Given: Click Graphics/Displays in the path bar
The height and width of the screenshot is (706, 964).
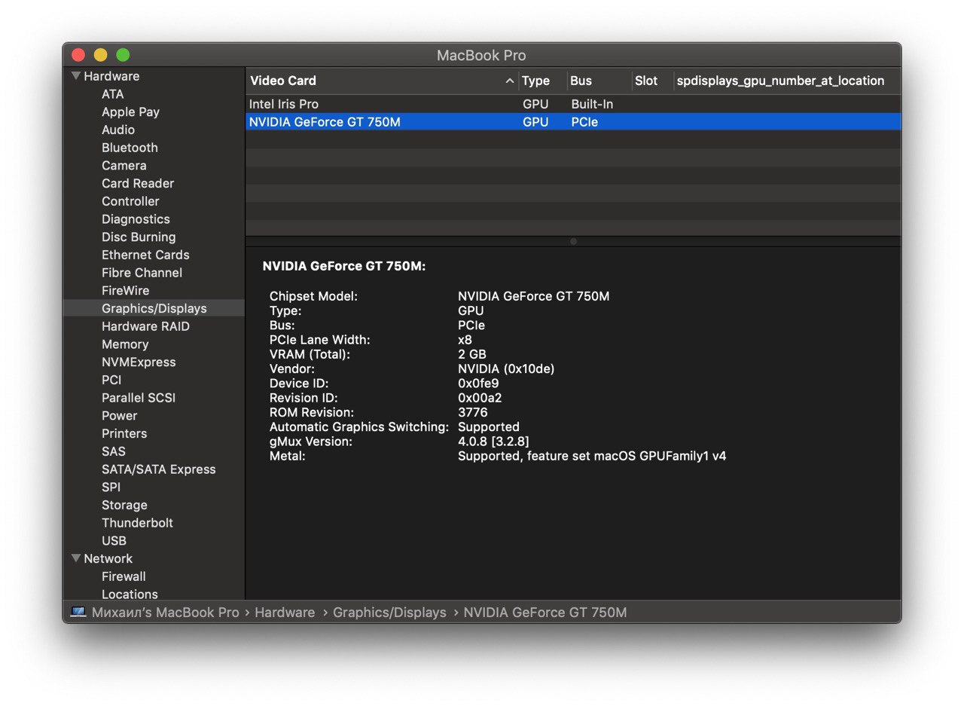Looking at the screenshot, I should pos(389,613).
